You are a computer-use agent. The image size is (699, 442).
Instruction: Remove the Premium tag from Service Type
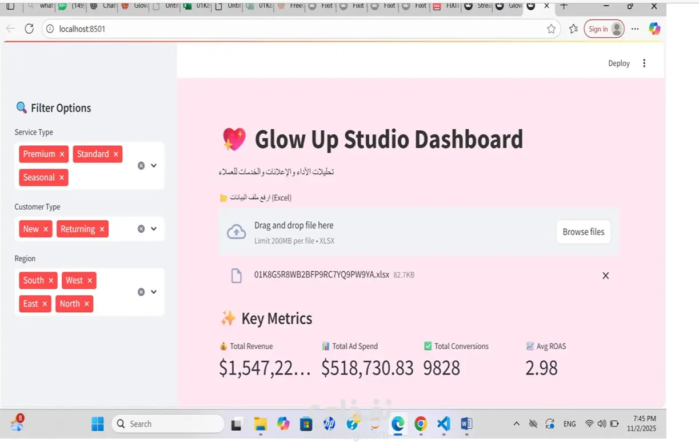62,154
